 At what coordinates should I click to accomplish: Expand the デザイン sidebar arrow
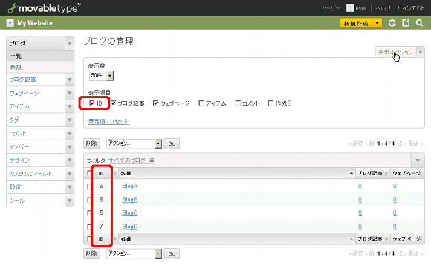point(70,161)
